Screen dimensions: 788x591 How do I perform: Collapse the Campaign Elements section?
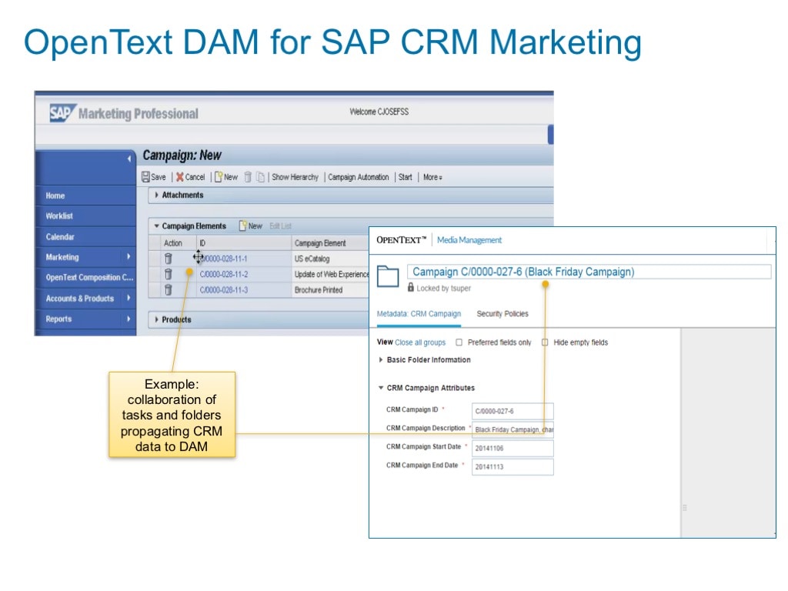(157, 226)
